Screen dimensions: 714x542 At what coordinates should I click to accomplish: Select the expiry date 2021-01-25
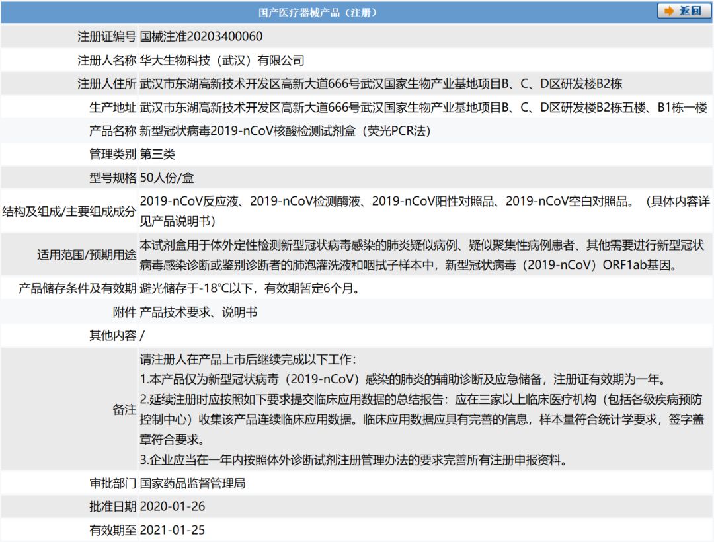point(172,530)
